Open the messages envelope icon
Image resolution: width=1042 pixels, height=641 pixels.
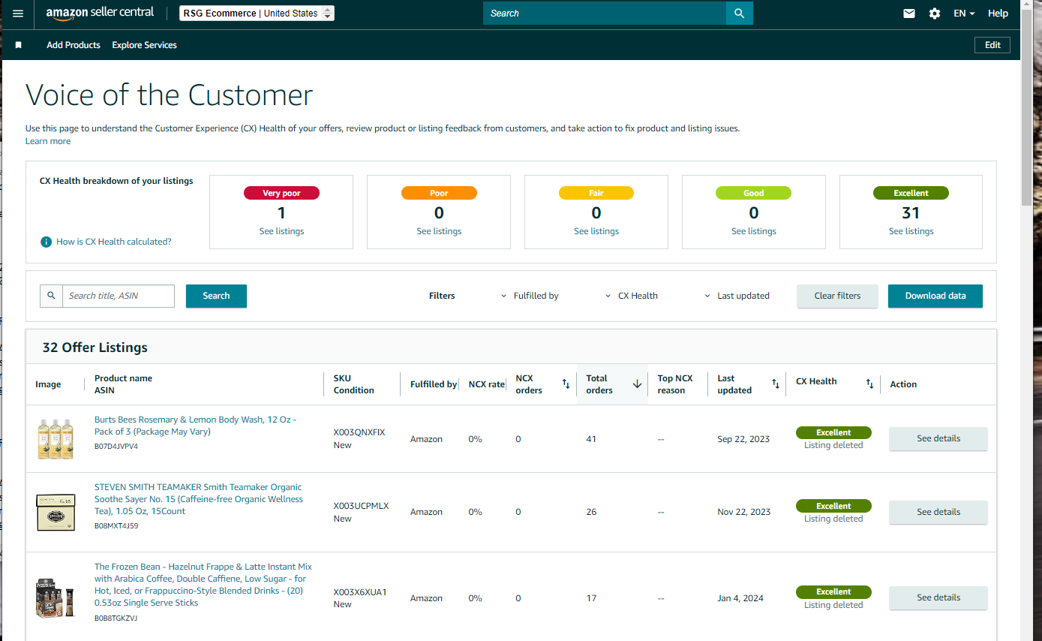tap(909, 14)
